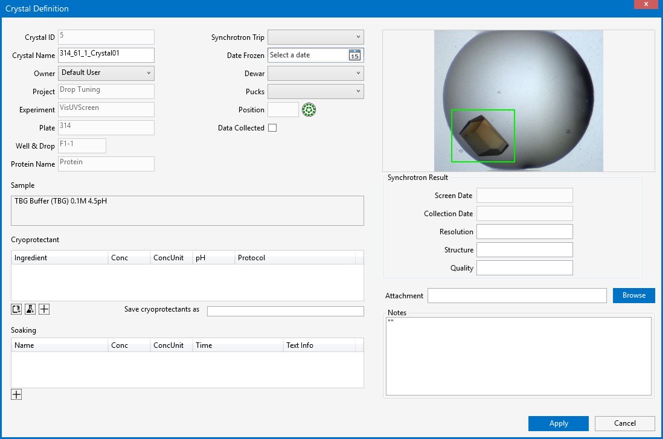
Task: Click the Position input field
Action: coord(283,110)
